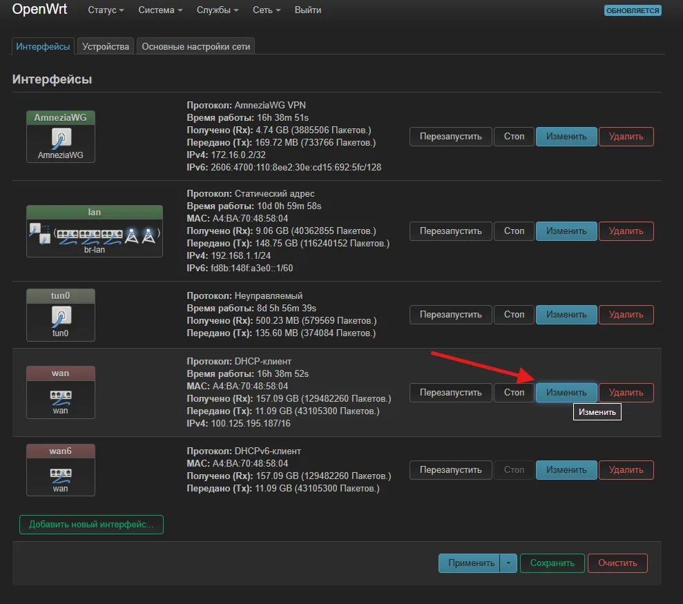Click the IPv4 address 100.125.195.187/16
683x604 pixels.
pyautogui.click(x=251, y=424)
